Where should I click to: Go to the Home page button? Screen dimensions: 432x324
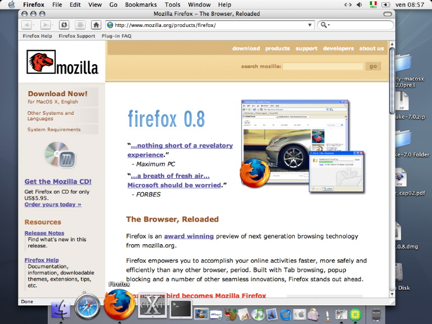[96, 25]
